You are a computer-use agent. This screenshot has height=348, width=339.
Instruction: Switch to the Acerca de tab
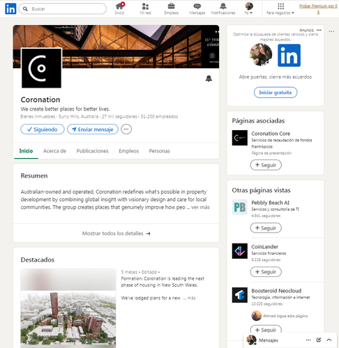click(54, 151)
